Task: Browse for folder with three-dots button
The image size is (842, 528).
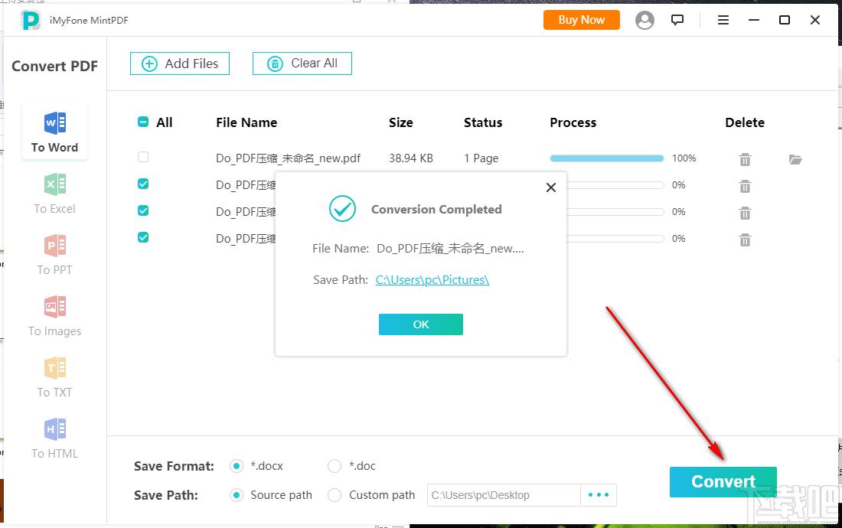Action: coord(599,495)
